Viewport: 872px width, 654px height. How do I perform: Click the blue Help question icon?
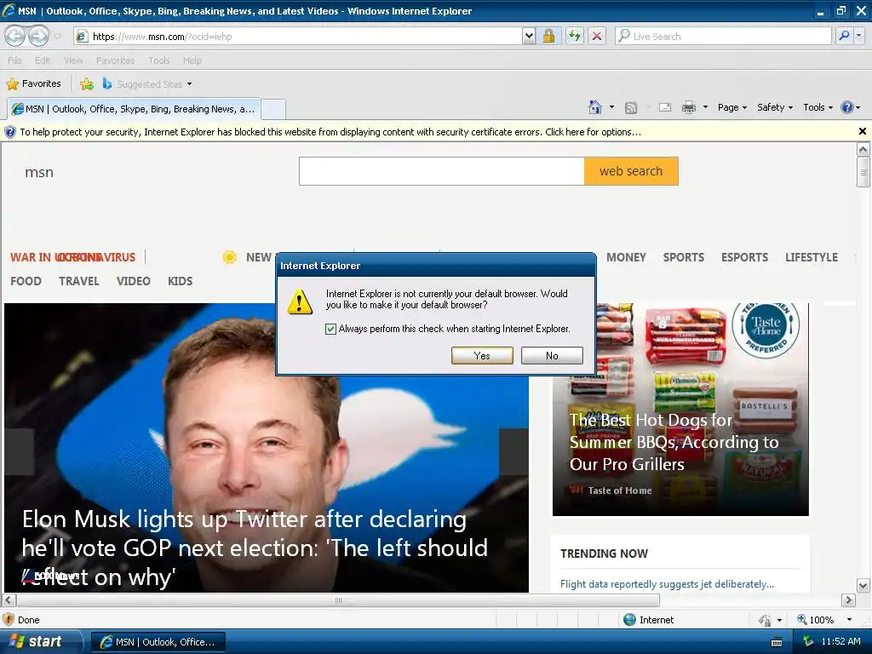pyautogui.click(x=847, y=107)
